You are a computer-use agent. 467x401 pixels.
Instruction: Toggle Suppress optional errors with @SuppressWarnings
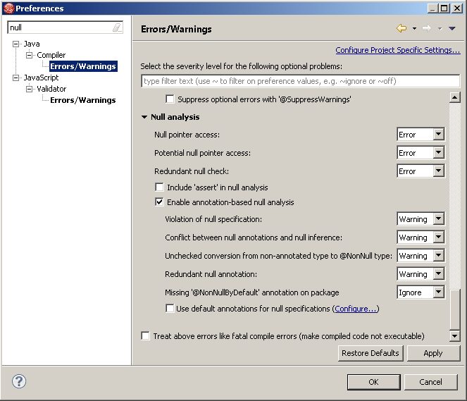170,99
